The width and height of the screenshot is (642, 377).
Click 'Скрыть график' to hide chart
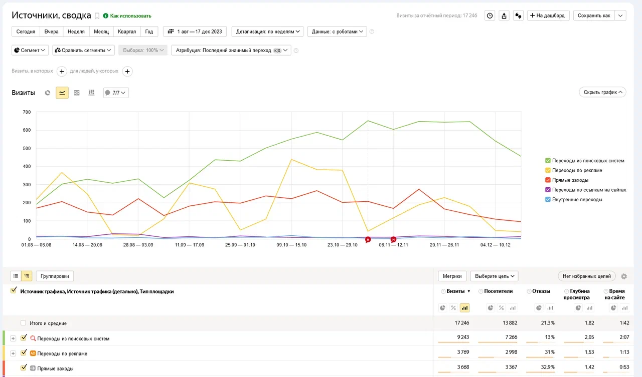tap(602, 92)
